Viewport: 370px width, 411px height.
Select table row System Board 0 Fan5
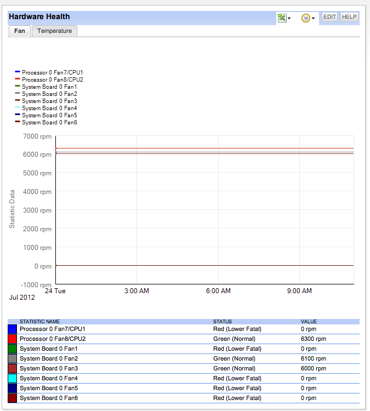(x=184, y=388)
